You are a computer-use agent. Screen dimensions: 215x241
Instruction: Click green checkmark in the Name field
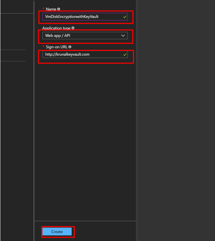tap(125, 17)
